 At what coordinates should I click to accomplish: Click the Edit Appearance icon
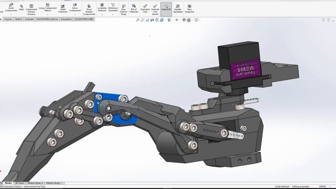tap(184, 20)
